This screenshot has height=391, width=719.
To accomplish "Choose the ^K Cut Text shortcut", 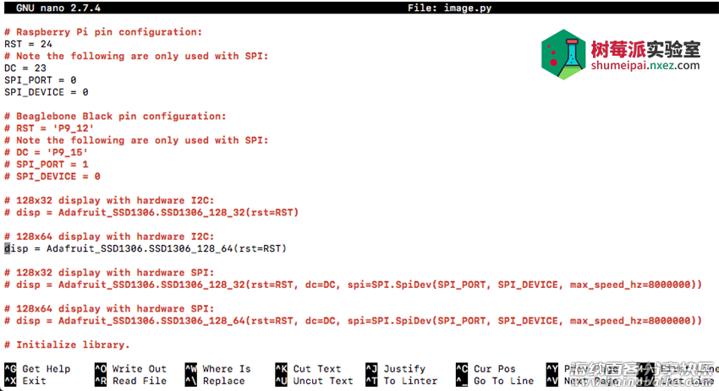I will tap(308, 368).
